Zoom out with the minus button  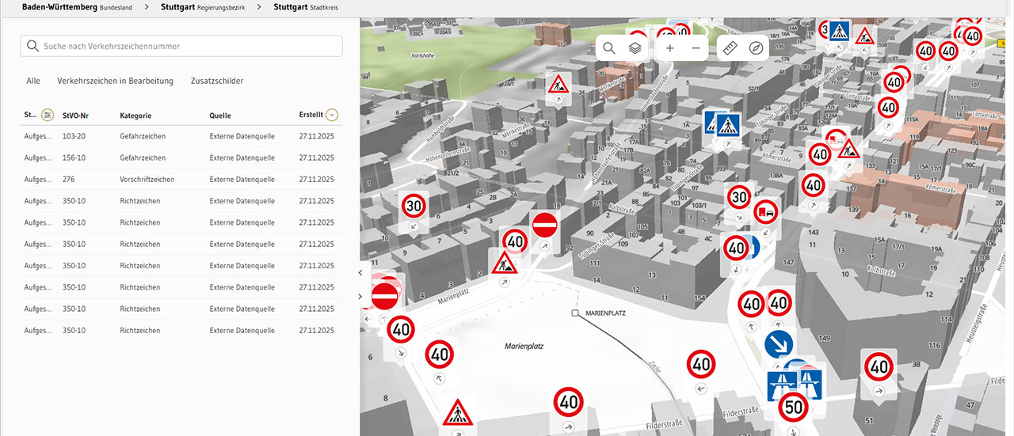(696, 47)
